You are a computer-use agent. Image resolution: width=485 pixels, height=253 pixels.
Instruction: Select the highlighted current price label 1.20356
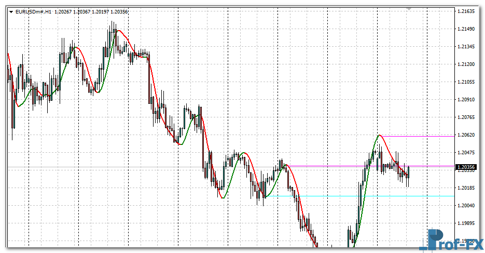[466, 167]
